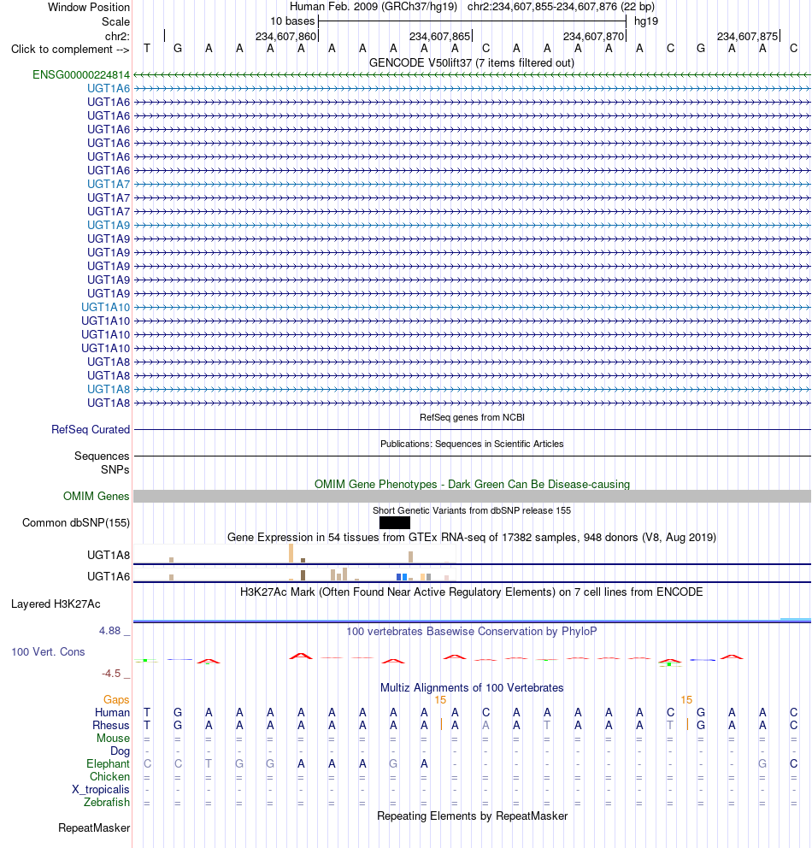Click the chr2: ruler label
Viewport: 812px width, 848px height.
pyautogui.click(x=117, y=36)
